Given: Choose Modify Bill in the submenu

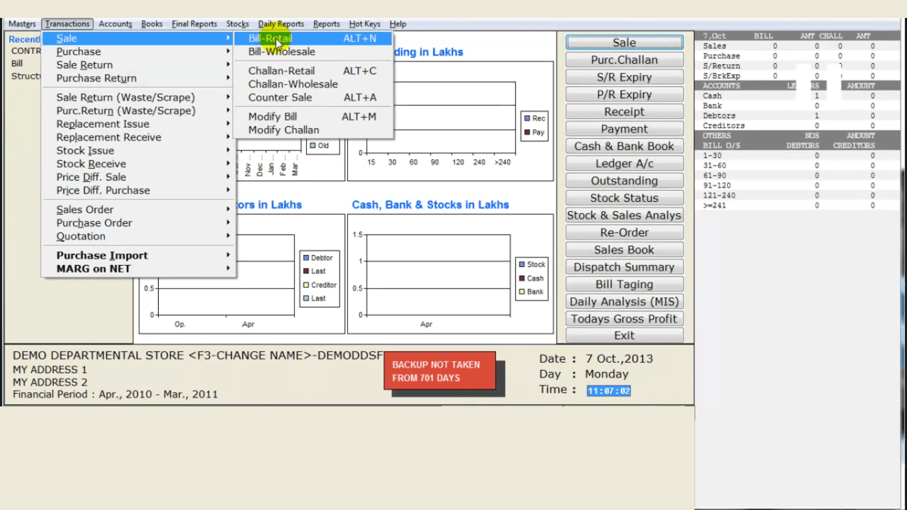Looking at the screenshot, I should pyautogui.click(x=313, y=117).
